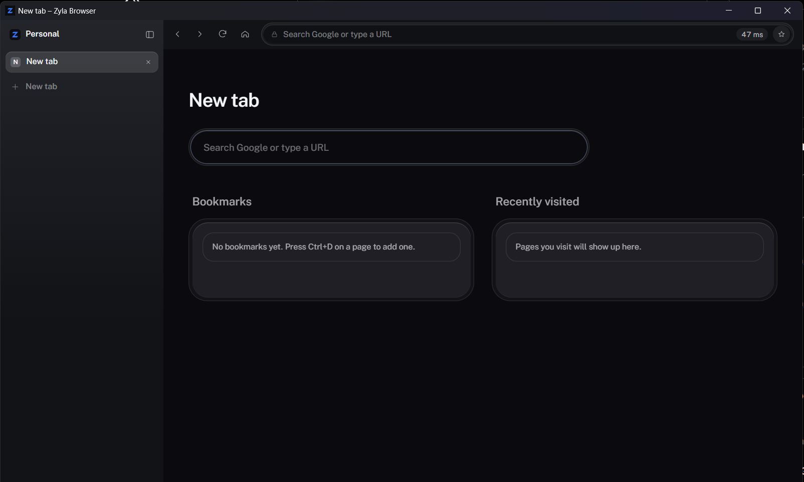The image size is (804, 482).
Task: Click the large New tab page title
Action: click(x=224, y=100)
